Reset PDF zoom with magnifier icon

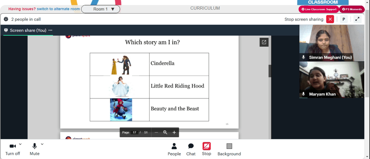point(165,132)
